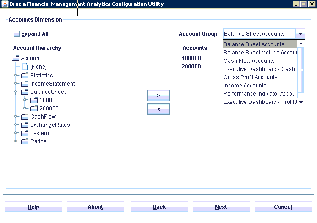Click the dropdown list scrollbar thumb
The image size is (317, 223).
point(301,70)
